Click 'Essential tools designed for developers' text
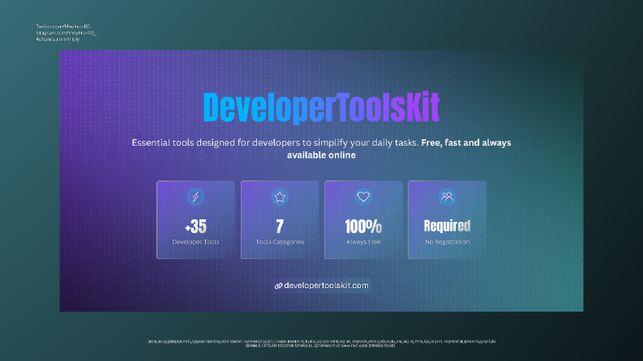Screen dimensions: 643x361 point(216,142)
